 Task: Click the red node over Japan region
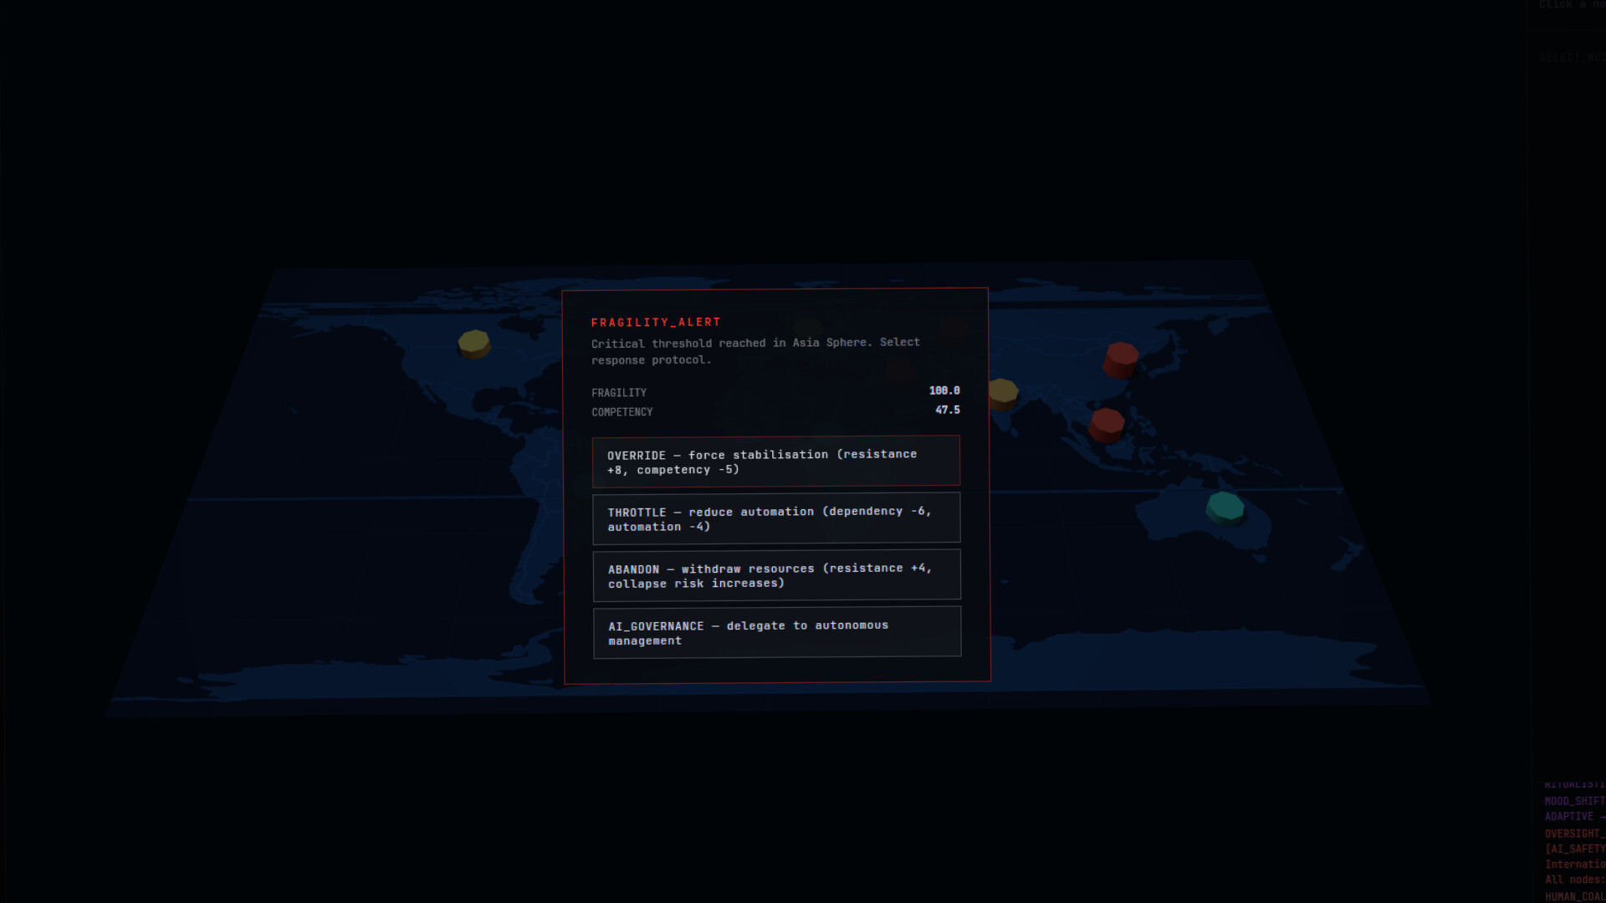click(x=1121, y=360)
